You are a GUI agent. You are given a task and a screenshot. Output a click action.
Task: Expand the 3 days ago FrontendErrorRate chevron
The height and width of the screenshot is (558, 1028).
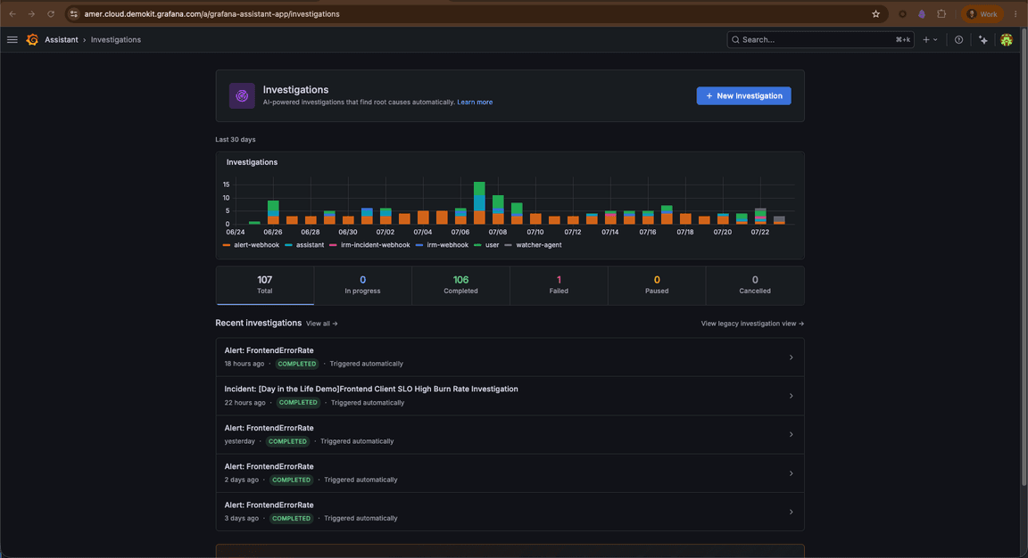[x=792, y=513]
